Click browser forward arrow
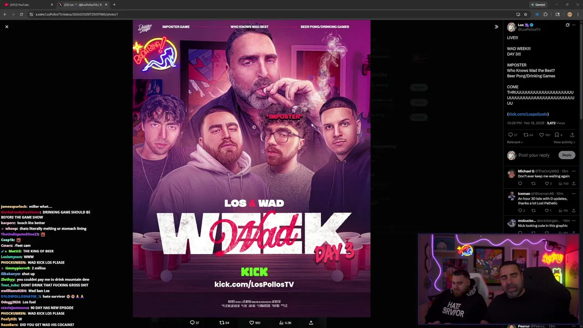 click(x=13, y=14)
